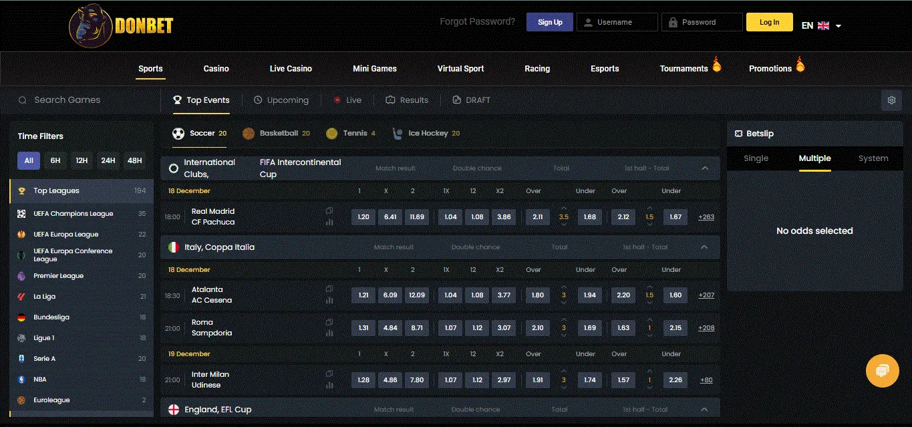Select Inter Milan Over odds 1.91
The image size is (912, 427).
(538, 380)
